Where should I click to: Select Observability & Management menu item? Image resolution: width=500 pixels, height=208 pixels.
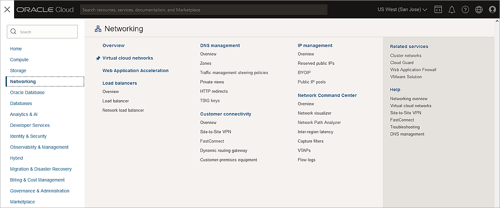tap(39, 147)
